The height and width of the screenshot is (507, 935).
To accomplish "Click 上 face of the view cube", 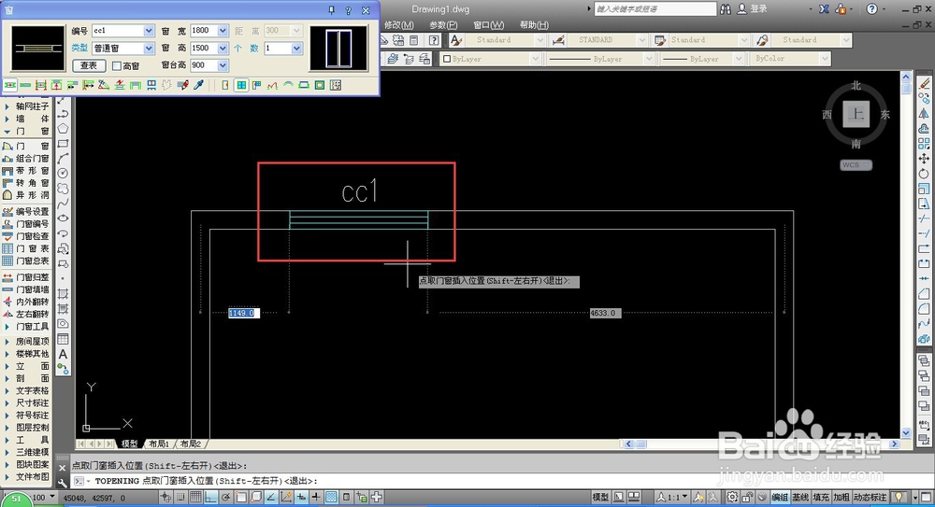I will (x=856, y=114).
